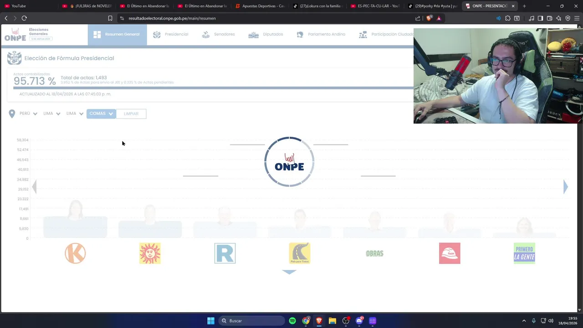The image size is (583, 328).
Task: Go to the Diputados tab
Action: [x=266, y=35]
